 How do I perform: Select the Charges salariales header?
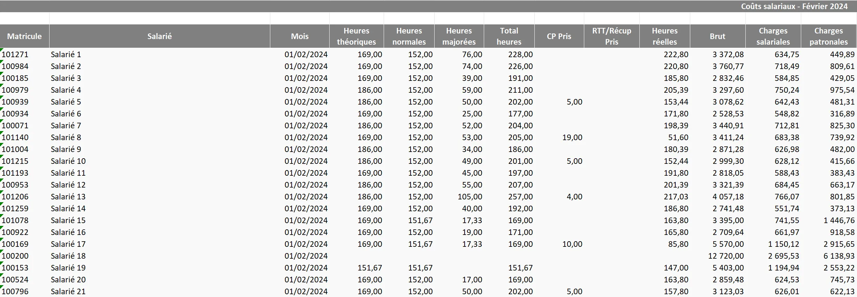(x=773, y=36)
